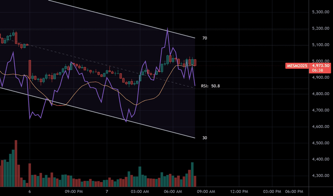Click the 4,700.00 price axis label
This screenshot has width=333, height=196.
[321, 110]
